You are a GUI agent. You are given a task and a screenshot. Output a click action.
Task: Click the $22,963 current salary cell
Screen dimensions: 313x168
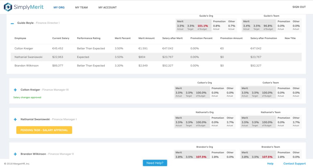tap(57, 57)
